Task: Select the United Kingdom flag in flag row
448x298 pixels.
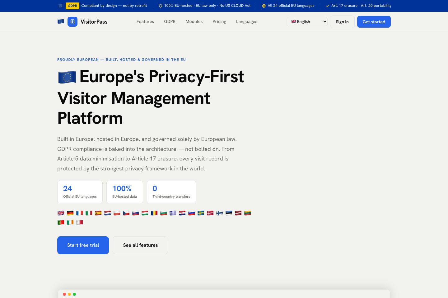Action: [61, 213]
